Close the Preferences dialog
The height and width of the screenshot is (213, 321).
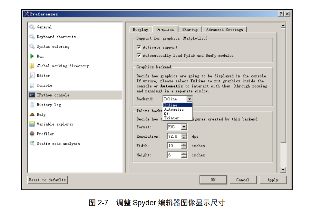click(x=287, y=14)
